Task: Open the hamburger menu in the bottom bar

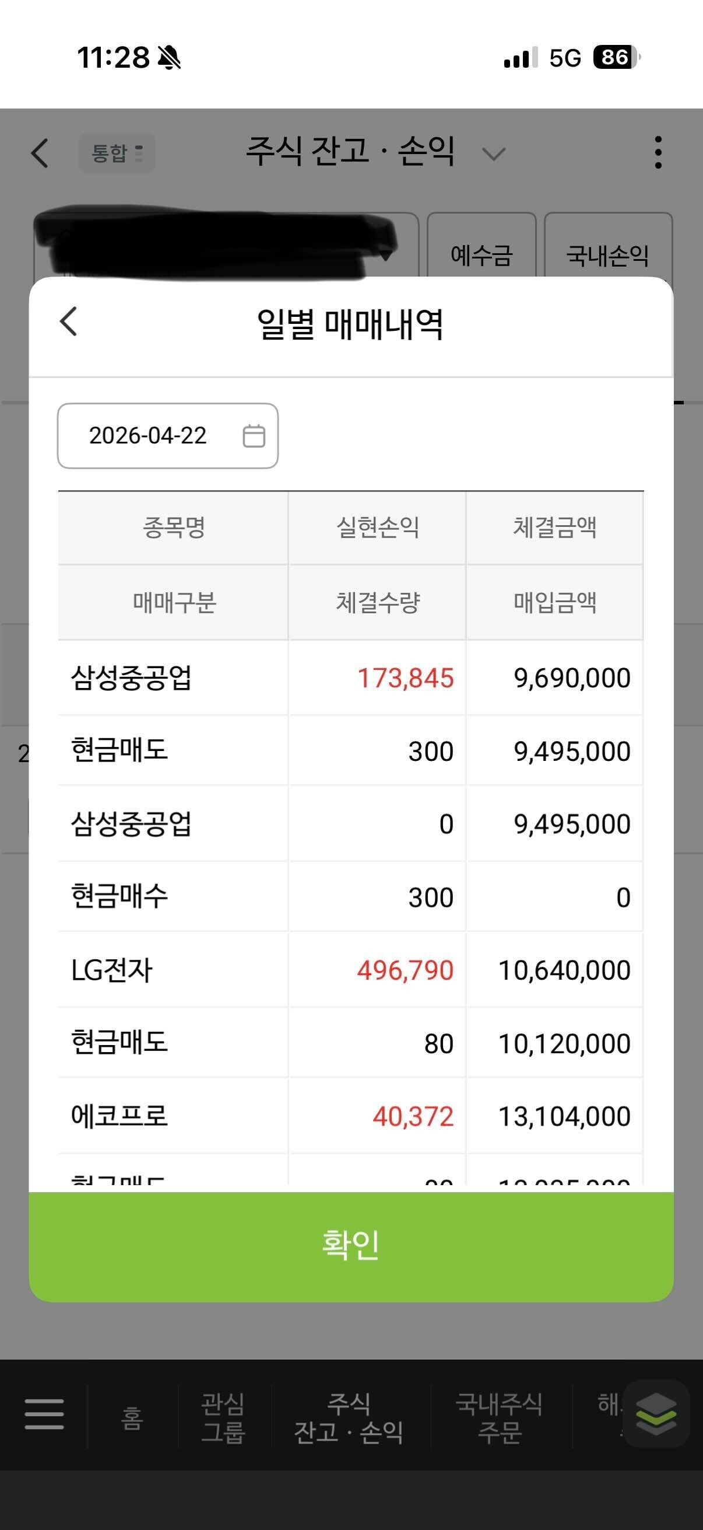Action: click(44, 1414)
